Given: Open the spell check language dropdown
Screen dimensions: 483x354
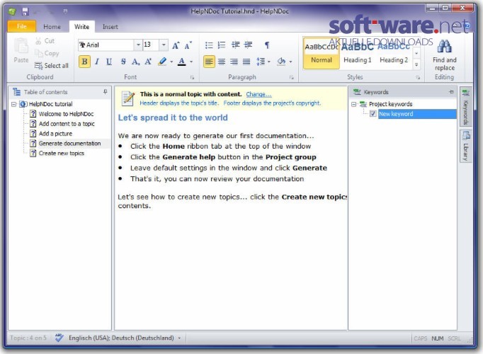Looking at the screenshot, I should [x=180, y=338].
